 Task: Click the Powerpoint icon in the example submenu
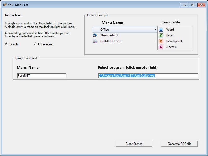161,41
